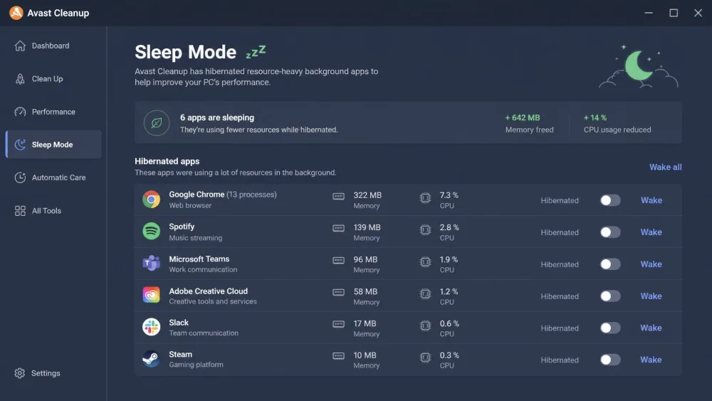712x401 pixels.
Task: Click the memory icon in Google Chrome row
Action: click(x=338, y=197)
